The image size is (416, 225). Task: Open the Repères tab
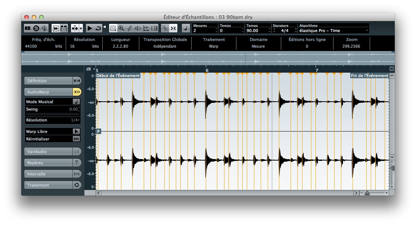coord(48,163)
